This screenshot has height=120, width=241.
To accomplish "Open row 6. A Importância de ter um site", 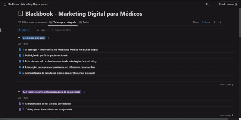I will 47,103.
